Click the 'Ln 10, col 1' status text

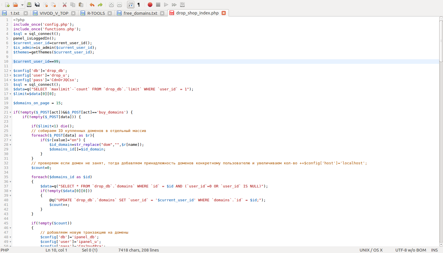pos(56,250)
